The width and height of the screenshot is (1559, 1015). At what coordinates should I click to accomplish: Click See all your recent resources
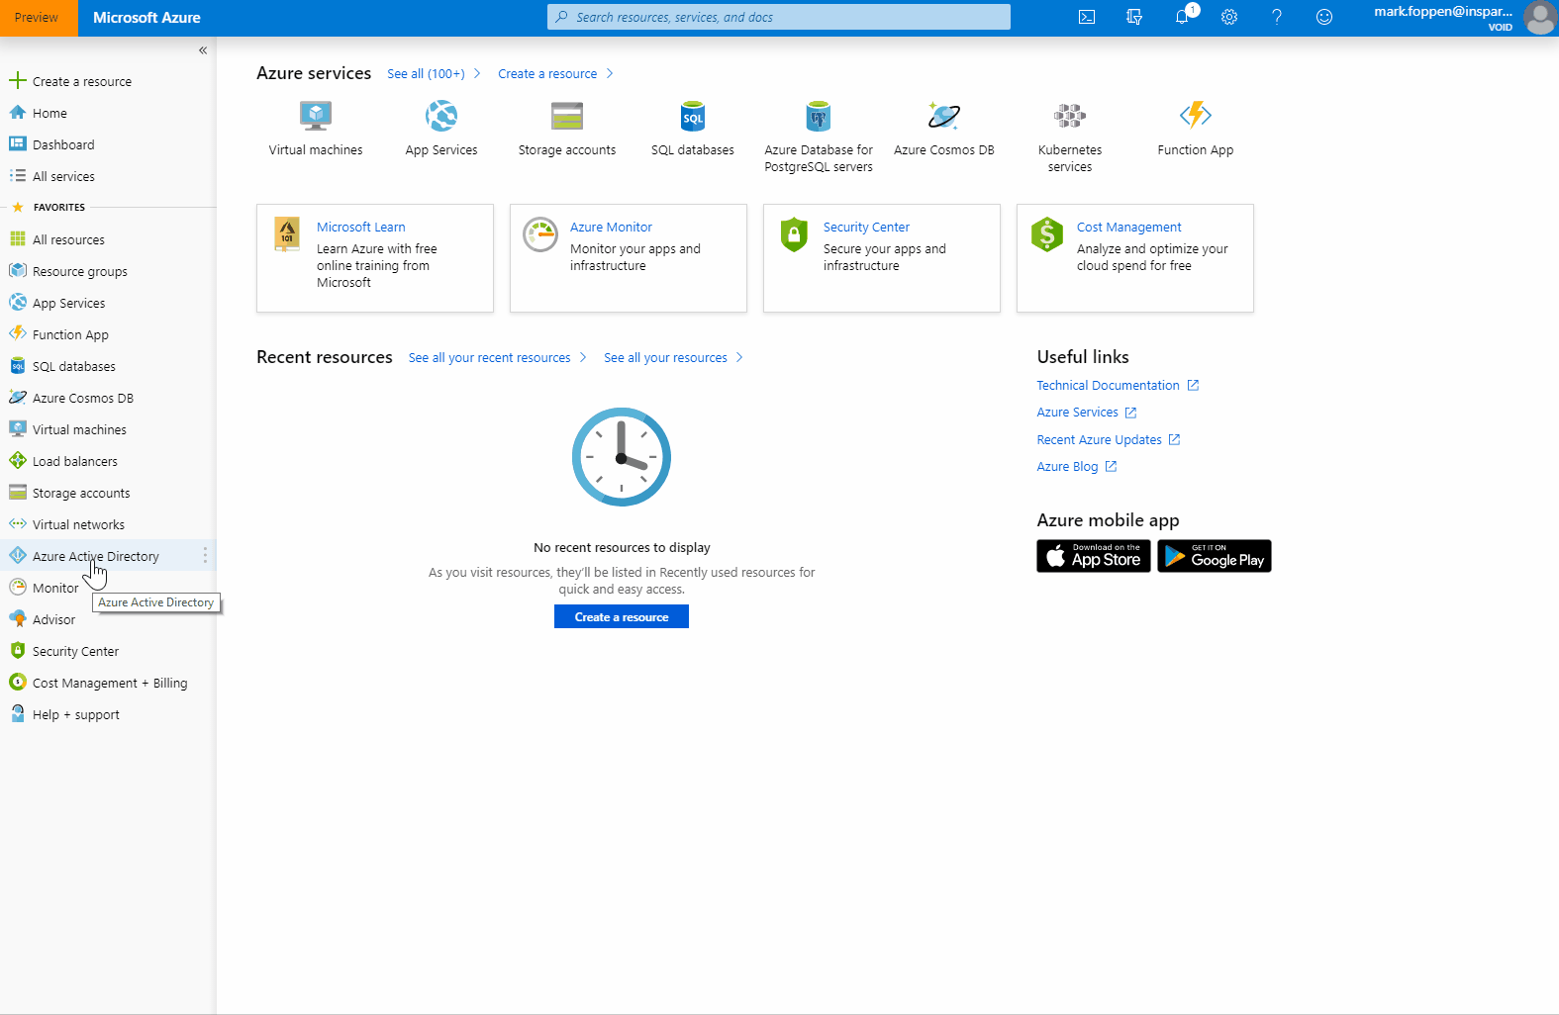tap(497, 357)
